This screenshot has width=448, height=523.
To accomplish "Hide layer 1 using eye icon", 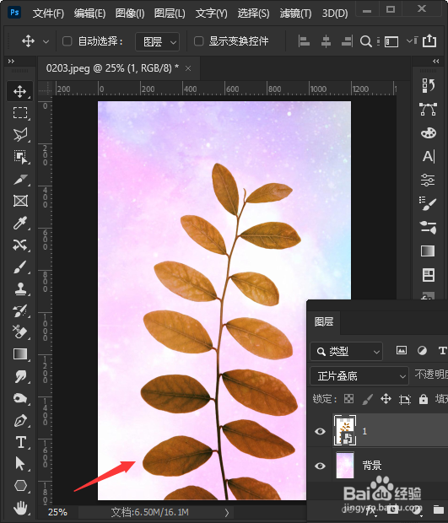I will coord(321,431).
